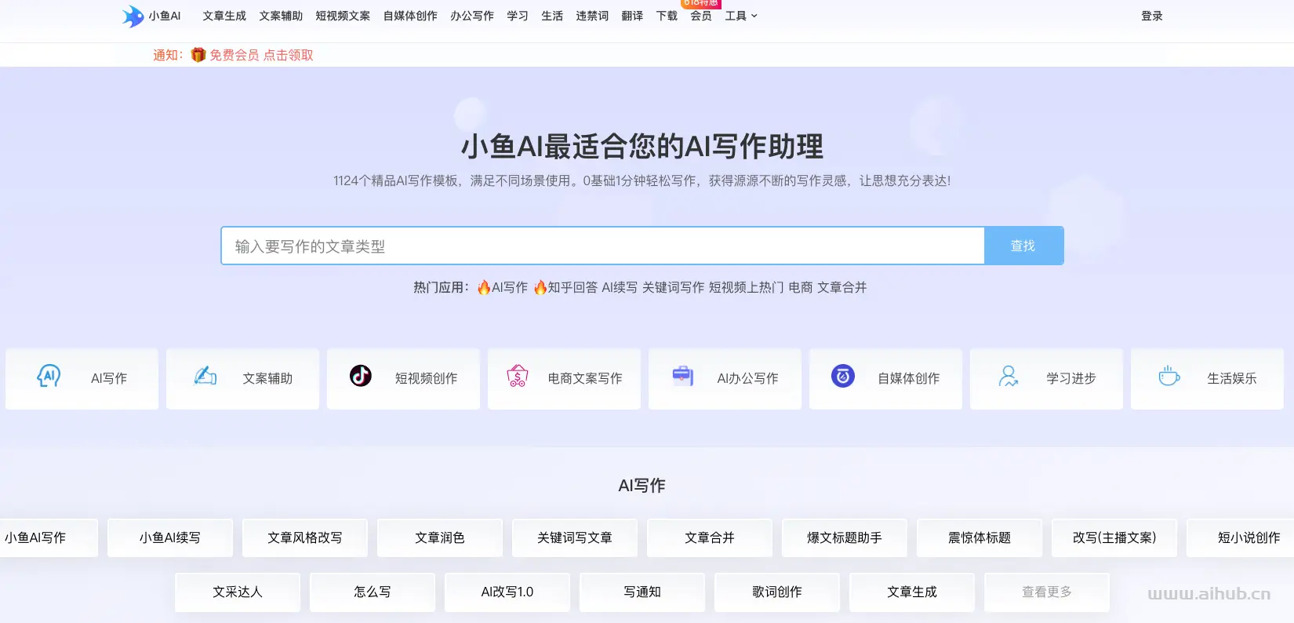Click the gift icon in notification bar
The width and height of the screenshot is (1294, 623).
tap(198, 55)
